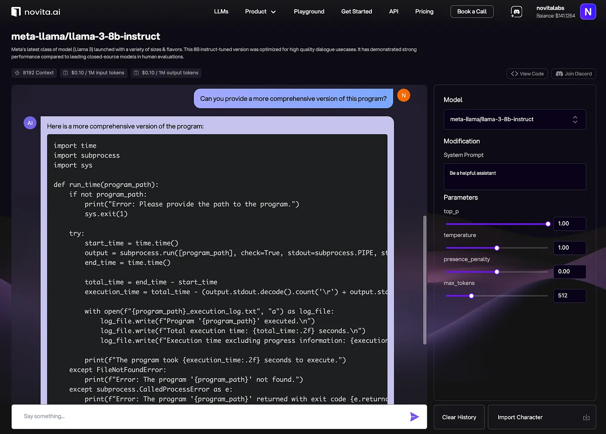606x434 pixels.
Task: Click the $0.10 / 1M input tokens label
Action: coord(98,73)
